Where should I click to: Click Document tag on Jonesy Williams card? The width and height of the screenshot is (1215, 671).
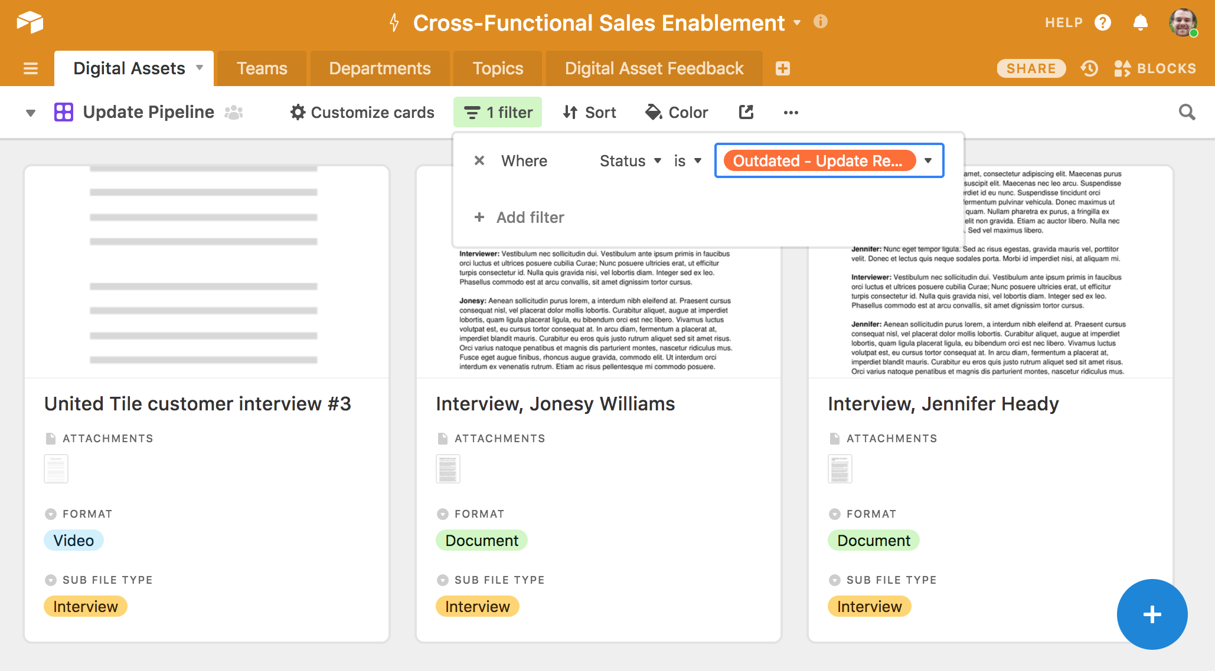coord(482,540)
